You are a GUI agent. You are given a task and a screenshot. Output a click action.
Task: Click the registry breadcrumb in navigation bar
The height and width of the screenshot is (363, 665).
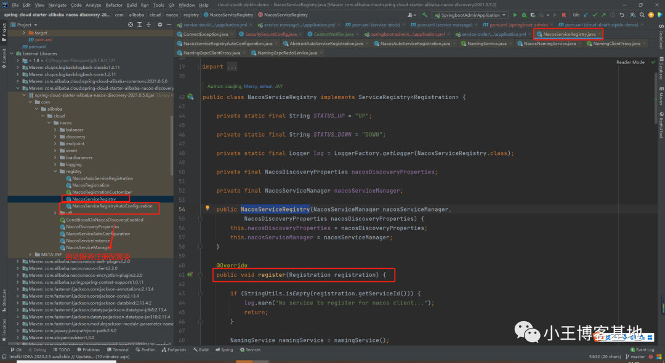tap(191, 15)
